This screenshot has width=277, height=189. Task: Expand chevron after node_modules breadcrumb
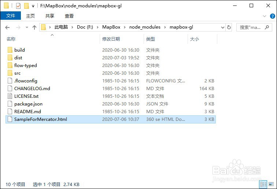tap(165, 27)
